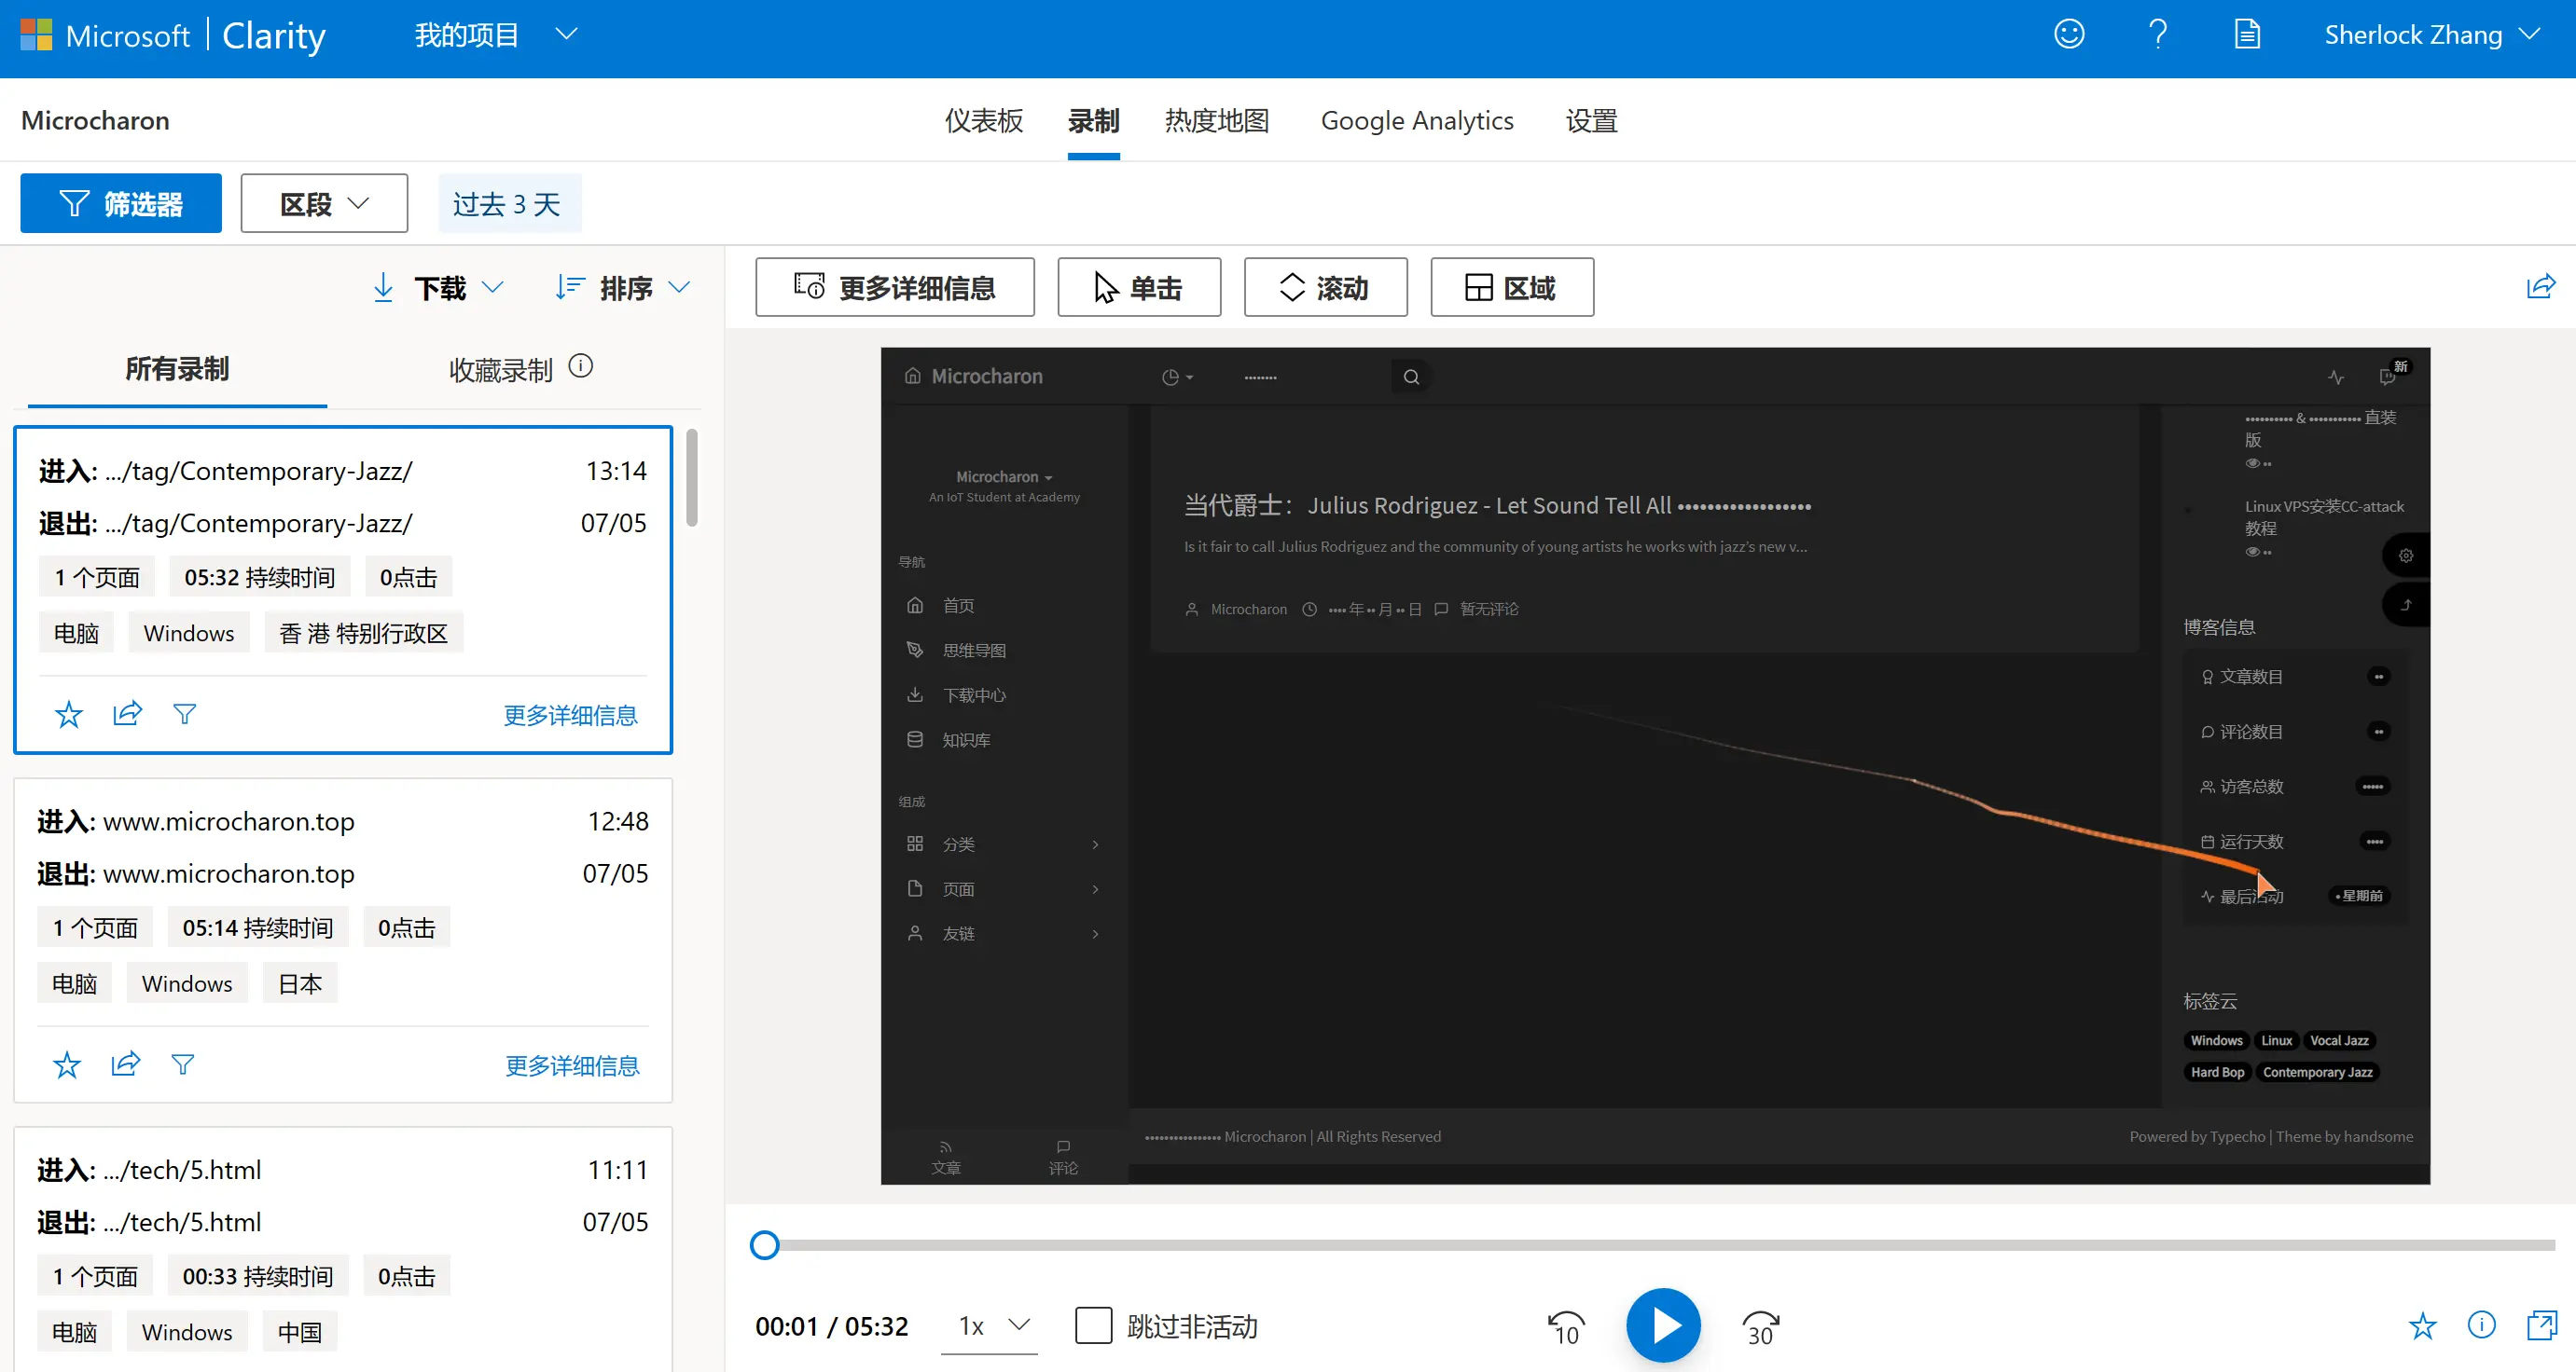Click the Microcharon project name

click(95, 121)
